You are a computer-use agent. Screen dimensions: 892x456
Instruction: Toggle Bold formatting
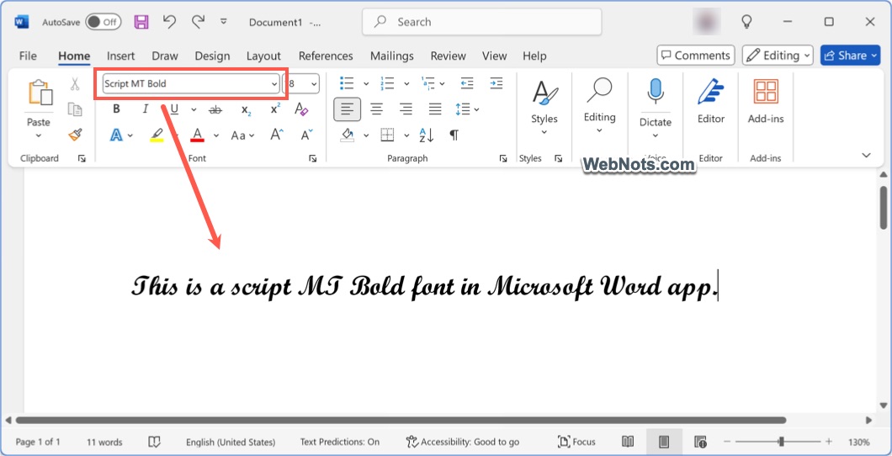click(x=116, y=109)
